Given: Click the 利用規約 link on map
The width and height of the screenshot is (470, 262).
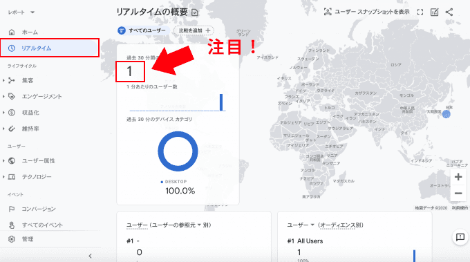Looking at the screenshot, I should (460, 208).
